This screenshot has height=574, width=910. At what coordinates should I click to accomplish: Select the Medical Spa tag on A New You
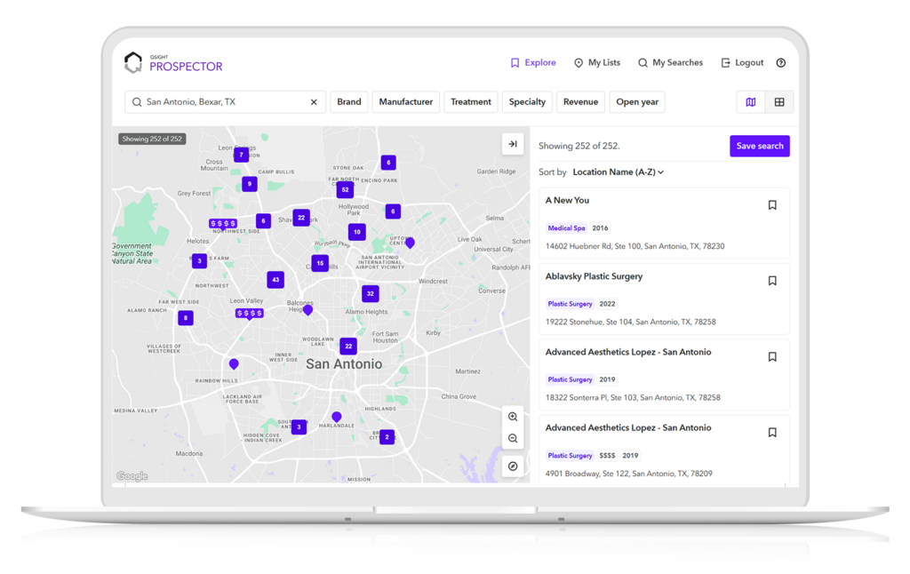click(566, 227)
